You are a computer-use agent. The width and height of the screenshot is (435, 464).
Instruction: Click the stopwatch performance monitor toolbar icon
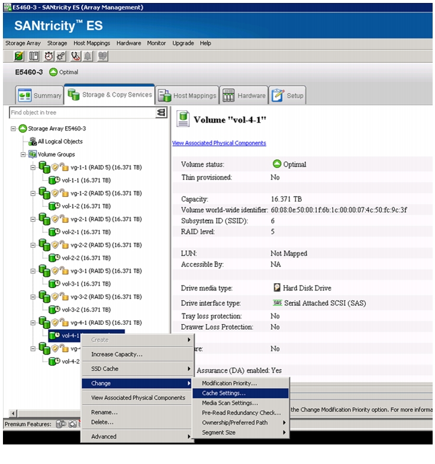coord(49,56)
